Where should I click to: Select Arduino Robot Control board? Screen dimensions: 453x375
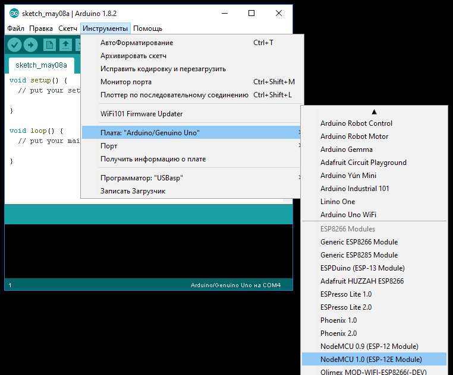tap(374, 123)
